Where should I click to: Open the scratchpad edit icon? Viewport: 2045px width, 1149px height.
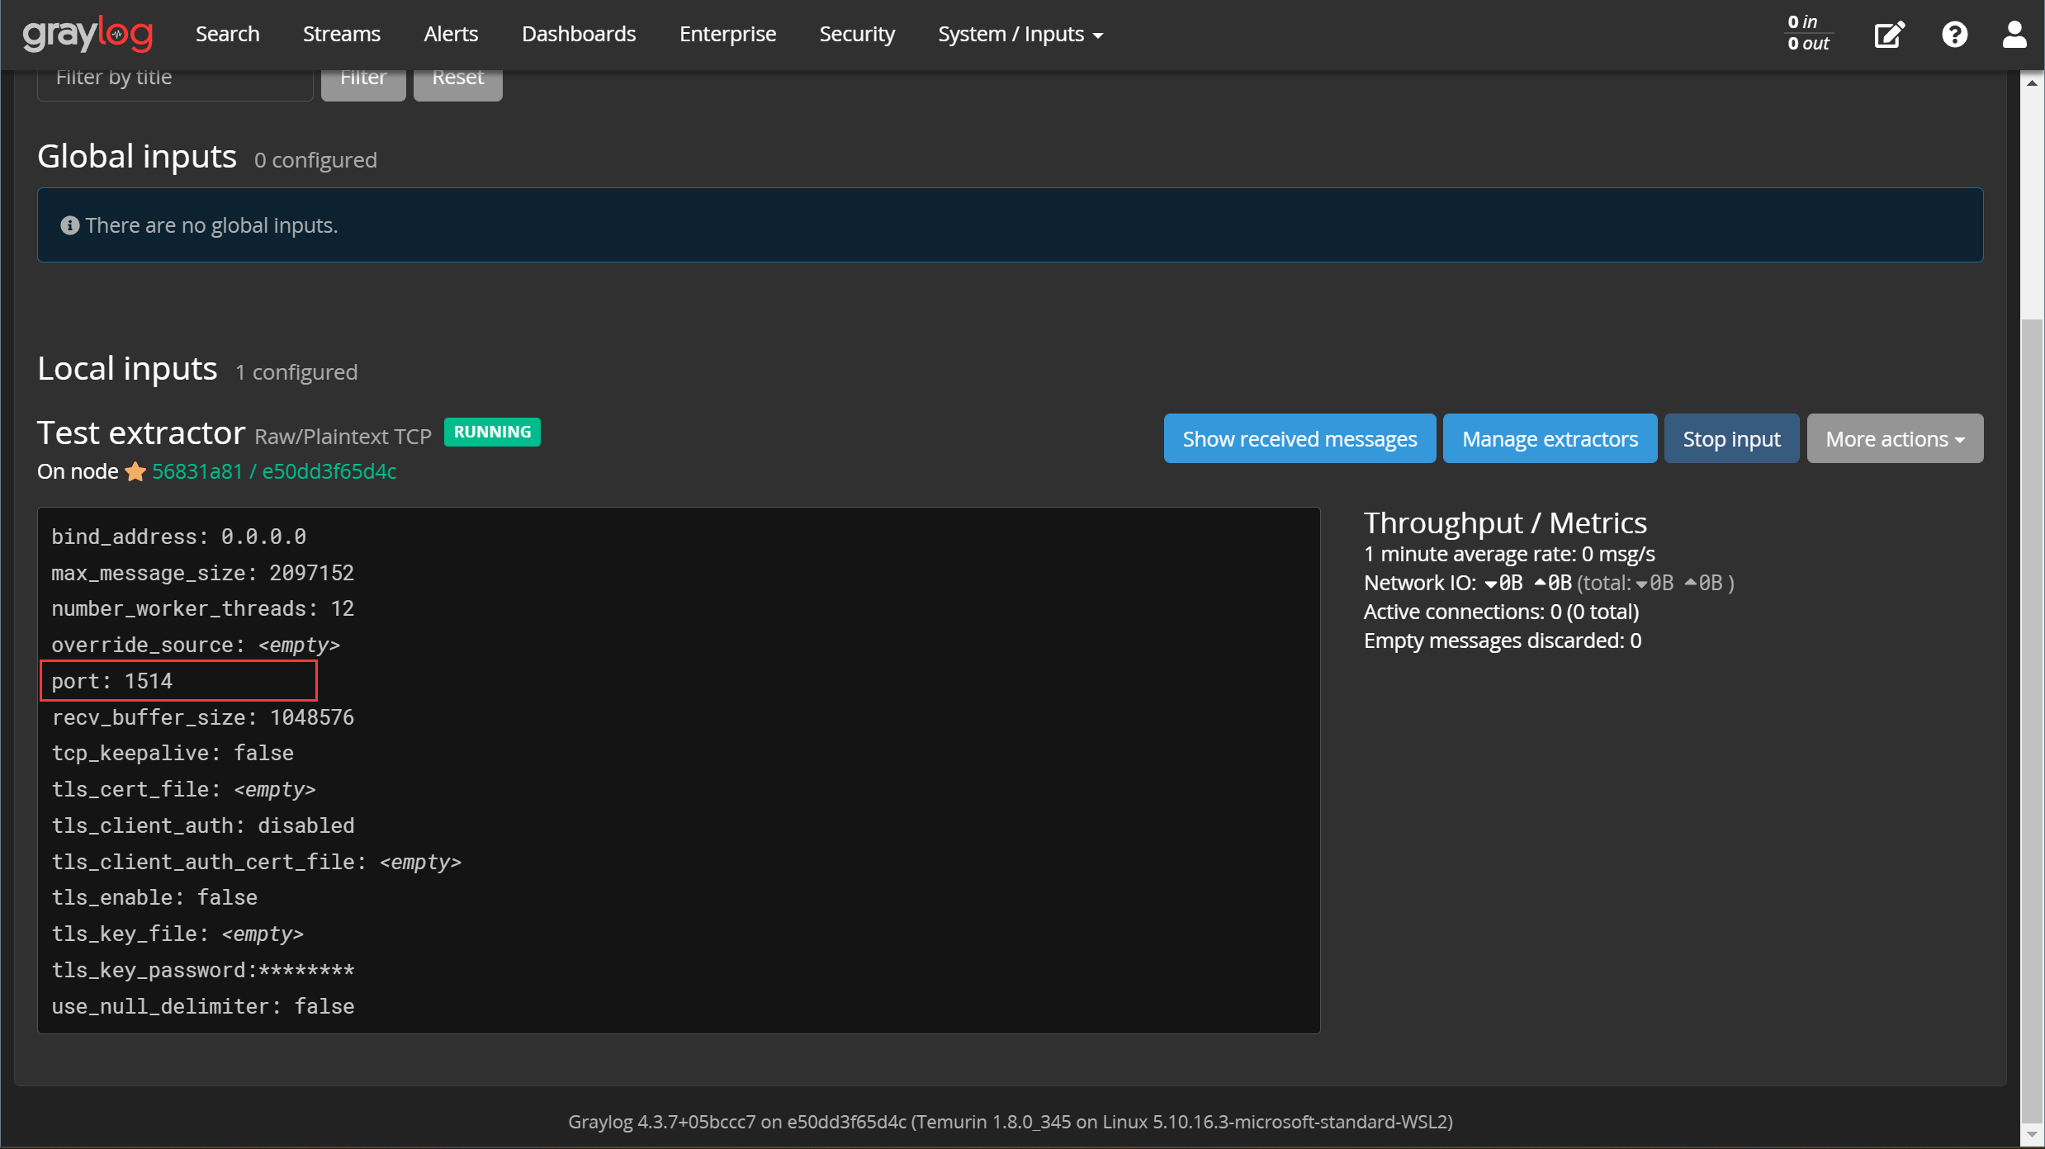tap(1889, 35)
